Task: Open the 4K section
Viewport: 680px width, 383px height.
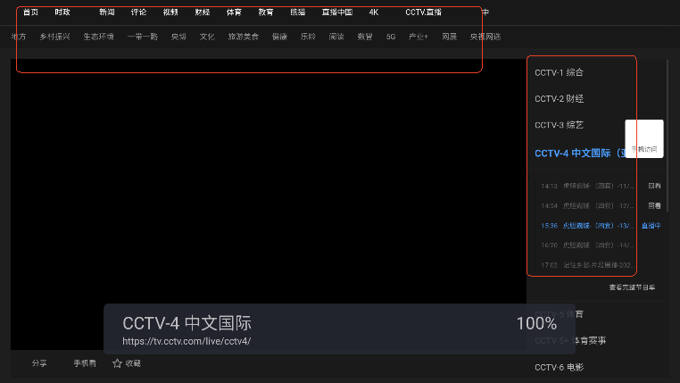Action: point(374,12)
